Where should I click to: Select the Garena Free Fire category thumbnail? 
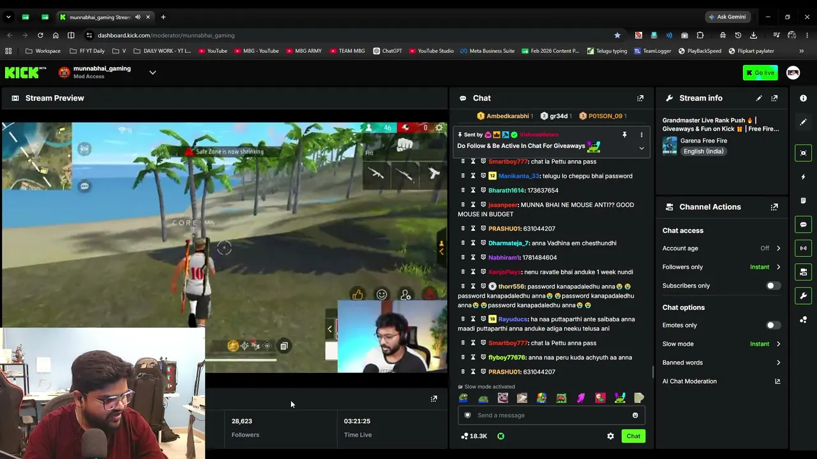[670, 146]
